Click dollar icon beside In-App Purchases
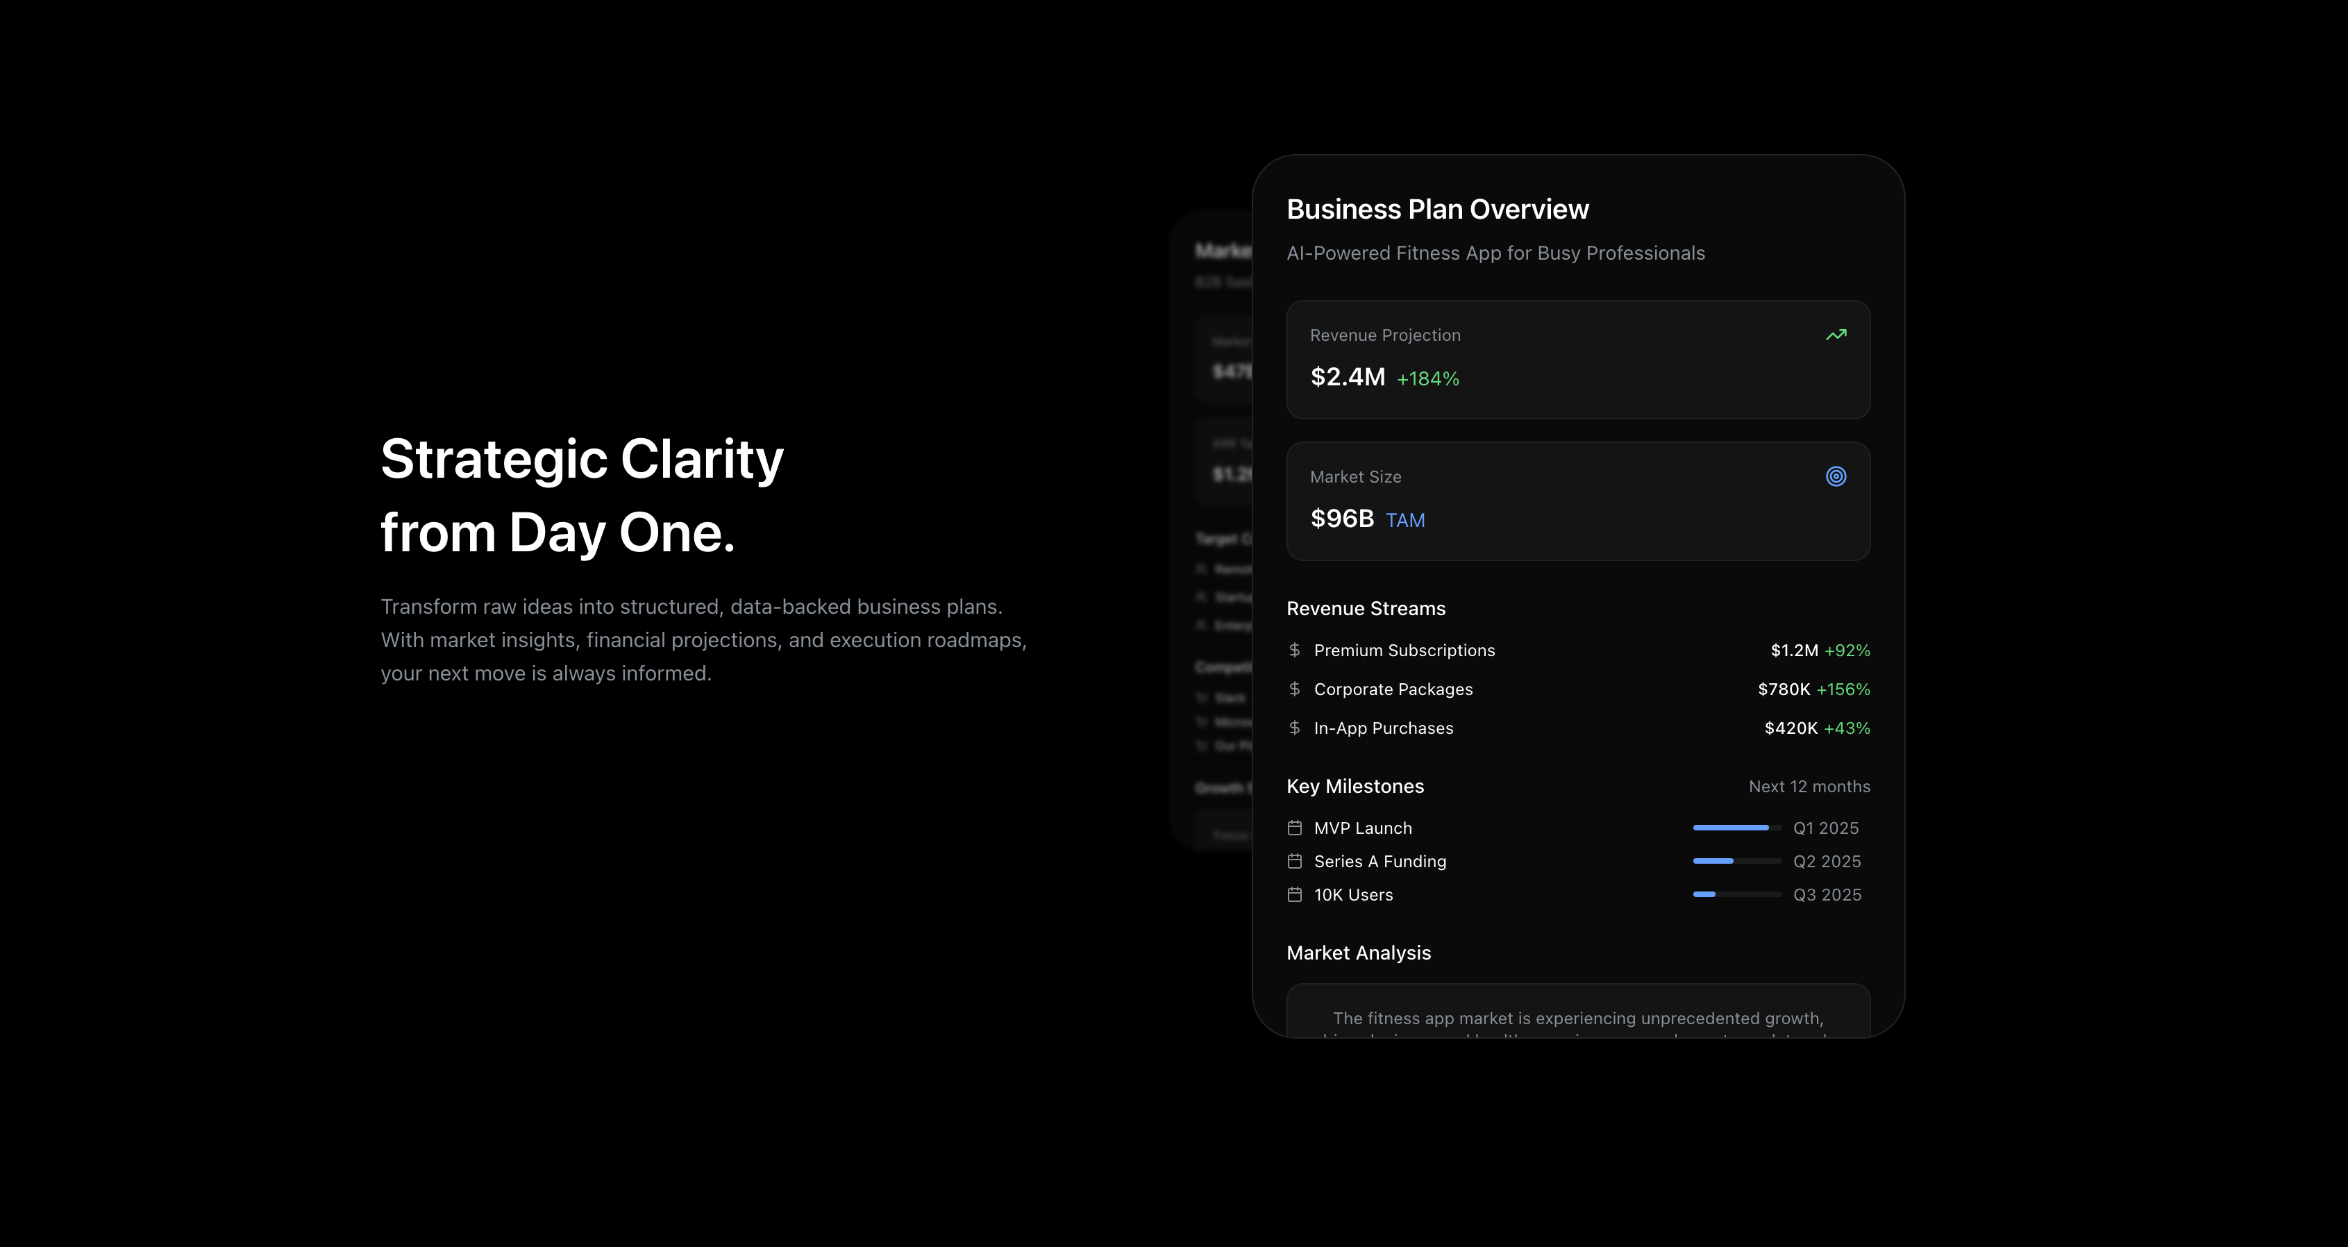Image resolution: width=2348 pixels, height=1247 pixels. 1294,728
